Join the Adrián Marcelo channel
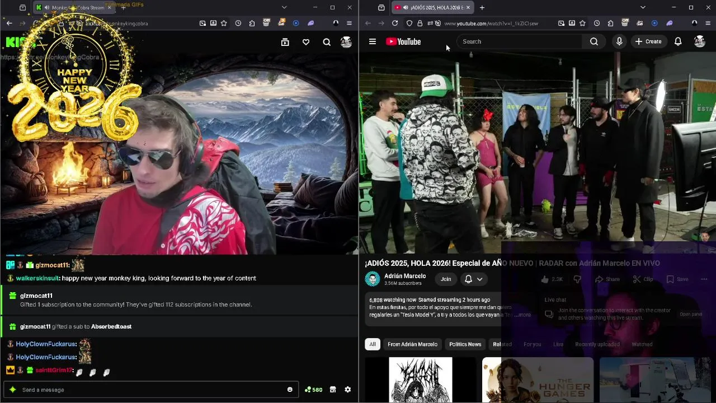 point(446,279)
